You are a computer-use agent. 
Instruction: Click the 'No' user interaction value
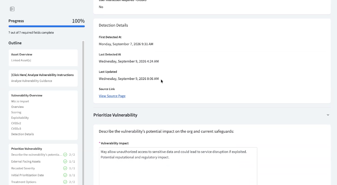click(x=101, y=7)
